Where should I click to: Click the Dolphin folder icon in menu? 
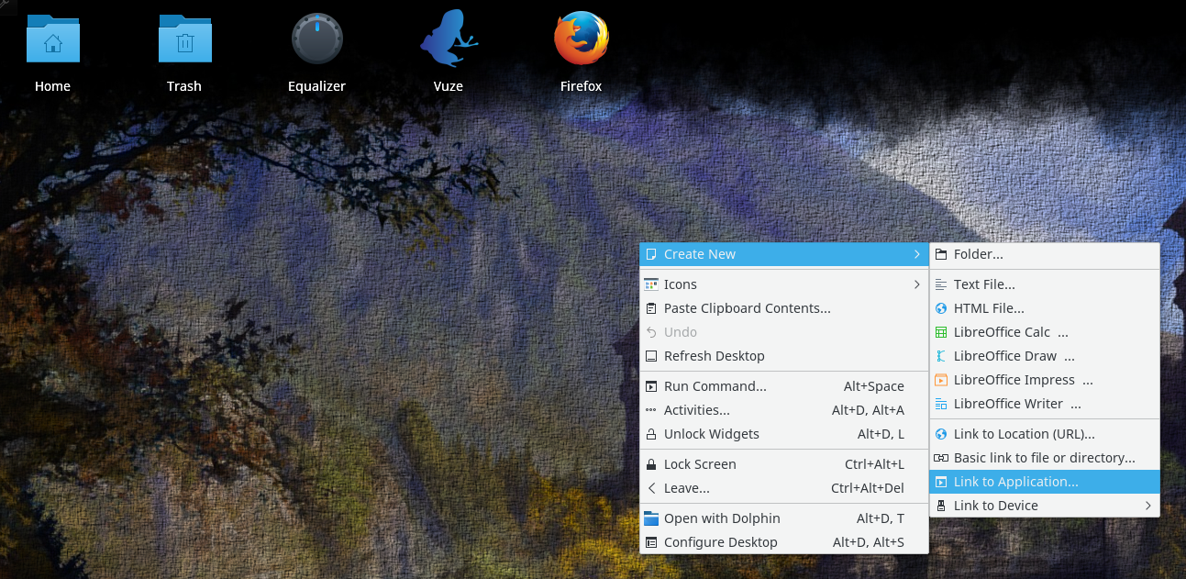point(651,518)
